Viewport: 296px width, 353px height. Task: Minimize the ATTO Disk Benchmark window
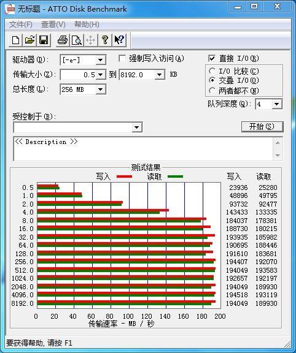[x=238, y=7]
